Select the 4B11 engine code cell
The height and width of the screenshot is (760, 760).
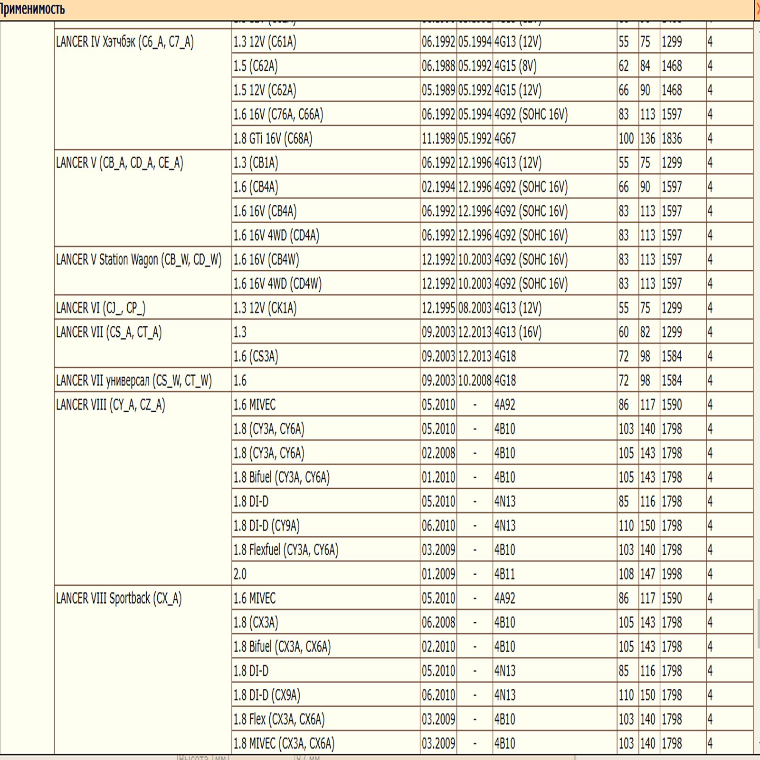[x=504, y=574]
